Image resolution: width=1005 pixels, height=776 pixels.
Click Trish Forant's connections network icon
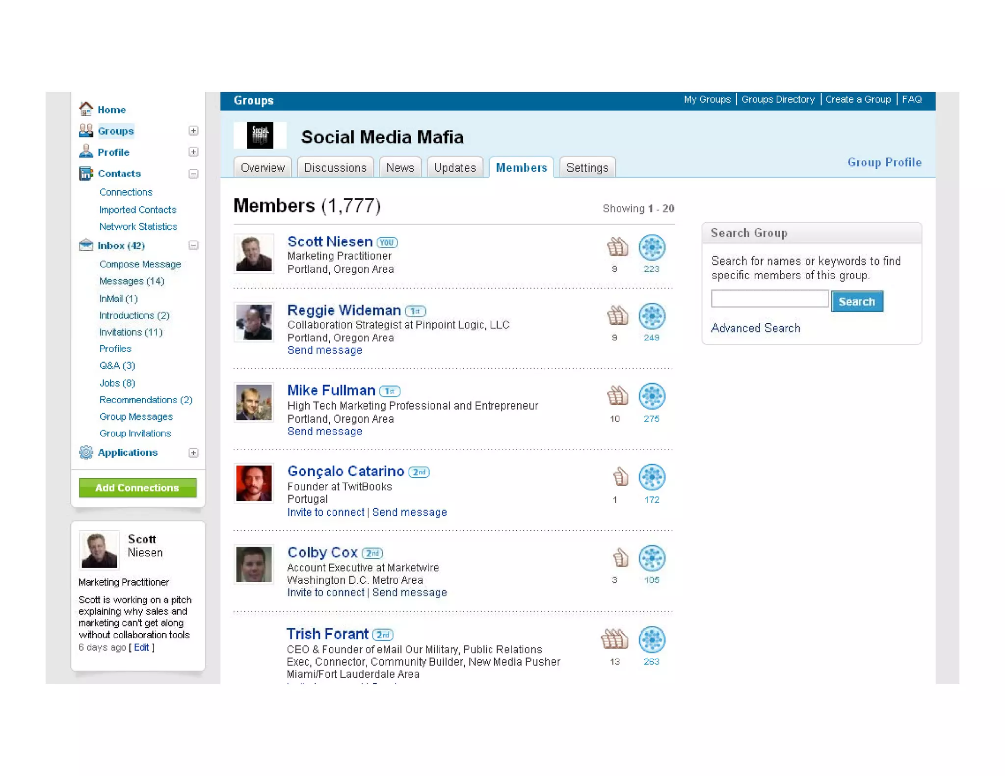click(652, 640)
